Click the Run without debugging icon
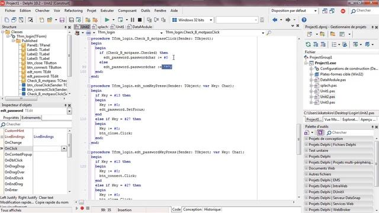The image size is (379, 213). click(120, 20)
